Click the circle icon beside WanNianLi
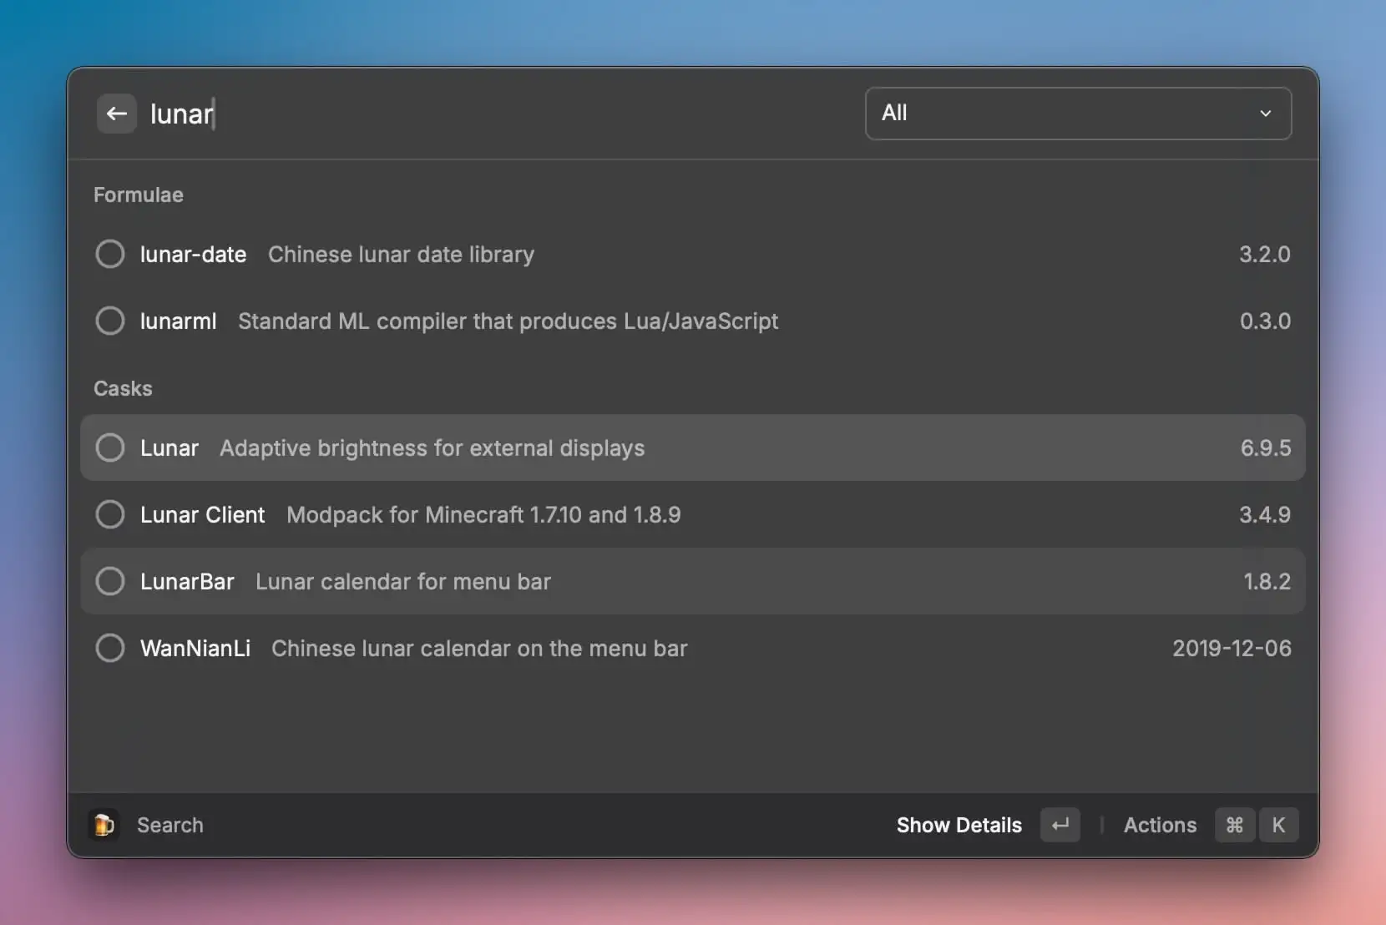Image resolution: width=1386 pixels, height=925 pixels. (110, 648)
